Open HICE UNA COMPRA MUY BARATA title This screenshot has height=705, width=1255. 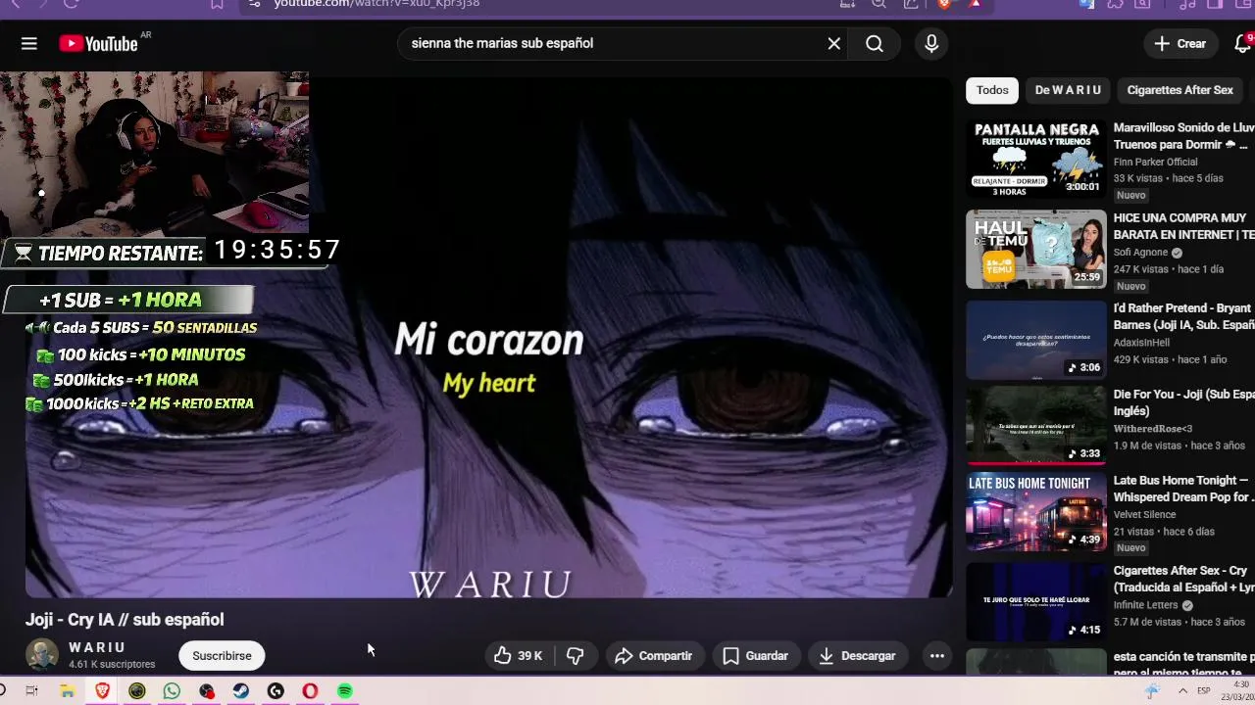[1183, 226]
